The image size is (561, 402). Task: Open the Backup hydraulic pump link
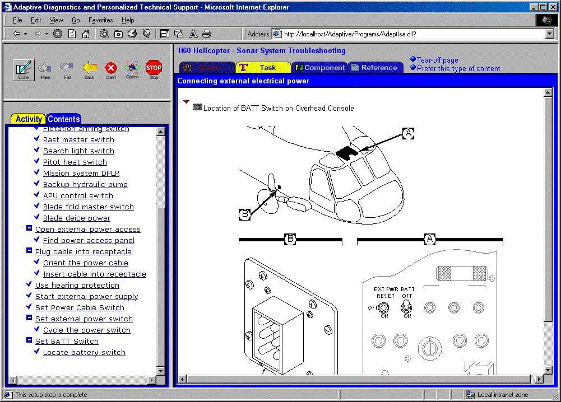85,184
